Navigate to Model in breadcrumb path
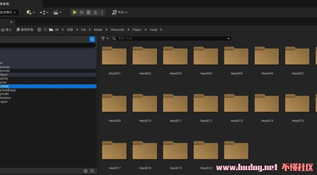Image resolution: width=317 pixels, height=175 pixels. pos(98,30)
